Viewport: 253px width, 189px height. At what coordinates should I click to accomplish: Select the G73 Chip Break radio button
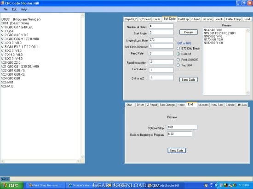[x=178, y=49]
